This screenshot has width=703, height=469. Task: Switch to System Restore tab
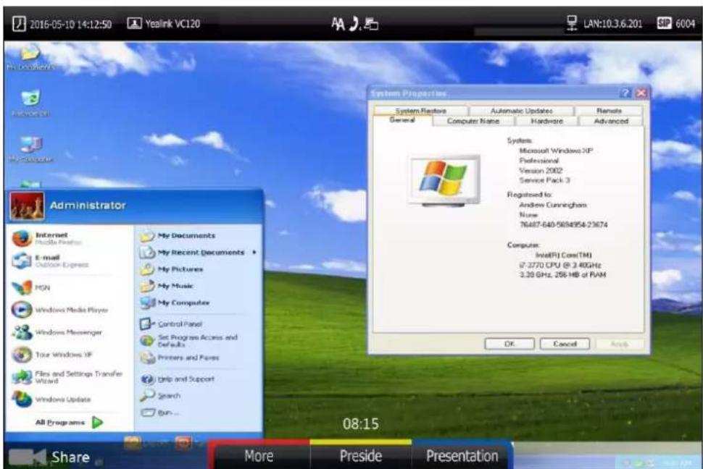[x=420, y=111]
